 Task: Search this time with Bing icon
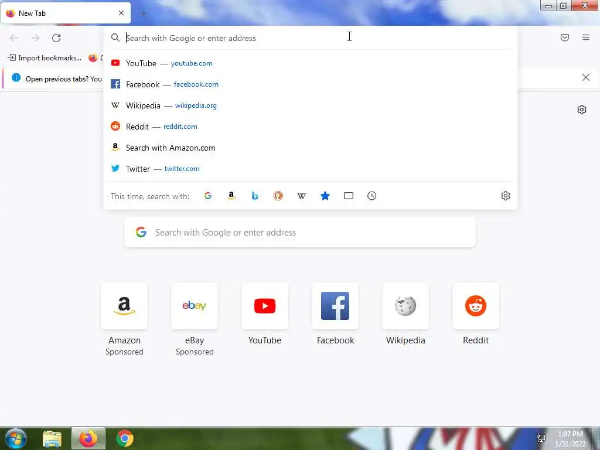coord(255,196)
